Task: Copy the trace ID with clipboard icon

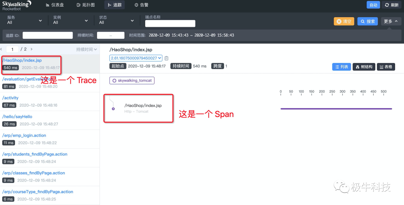Action: point(166,58)
